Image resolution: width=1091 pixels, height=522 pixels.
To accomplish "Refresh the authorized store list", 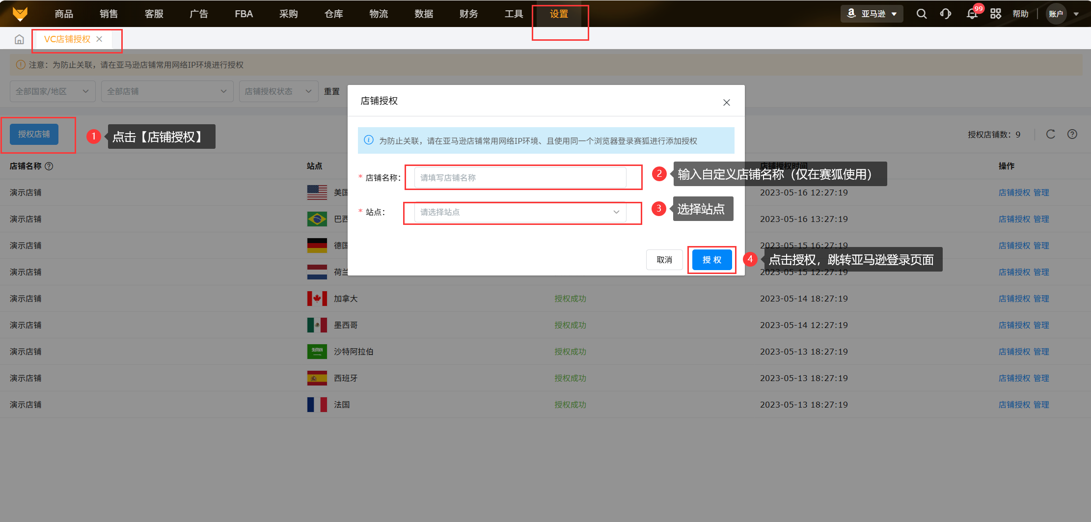I will pyautogui.click(x=1051, y=134).
